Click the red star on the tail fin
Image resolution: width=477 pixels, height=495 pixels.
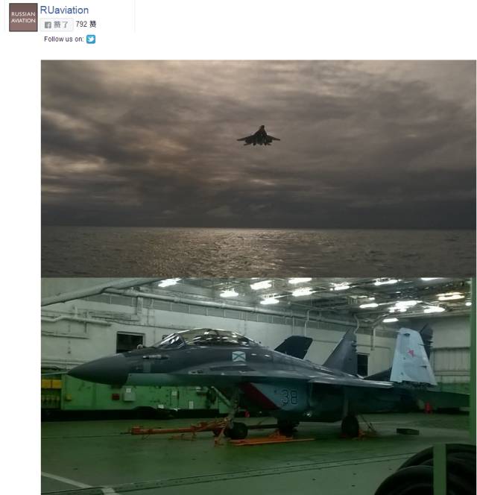pos(411,353)
